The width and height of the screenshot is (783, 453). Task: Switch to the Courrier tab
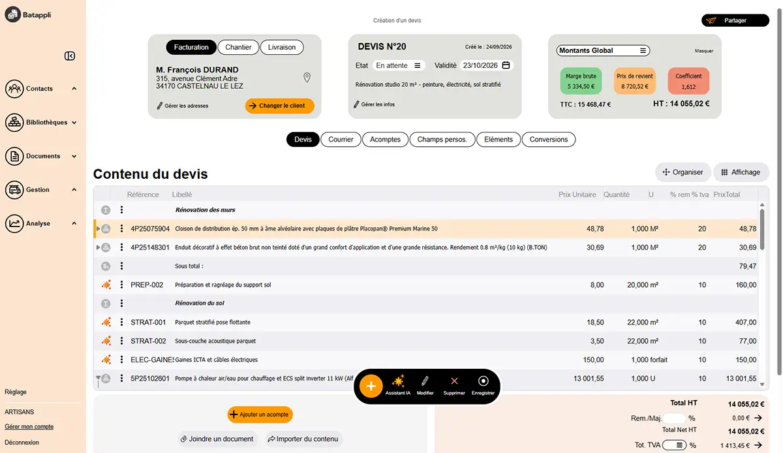click(x=341, y=139)
